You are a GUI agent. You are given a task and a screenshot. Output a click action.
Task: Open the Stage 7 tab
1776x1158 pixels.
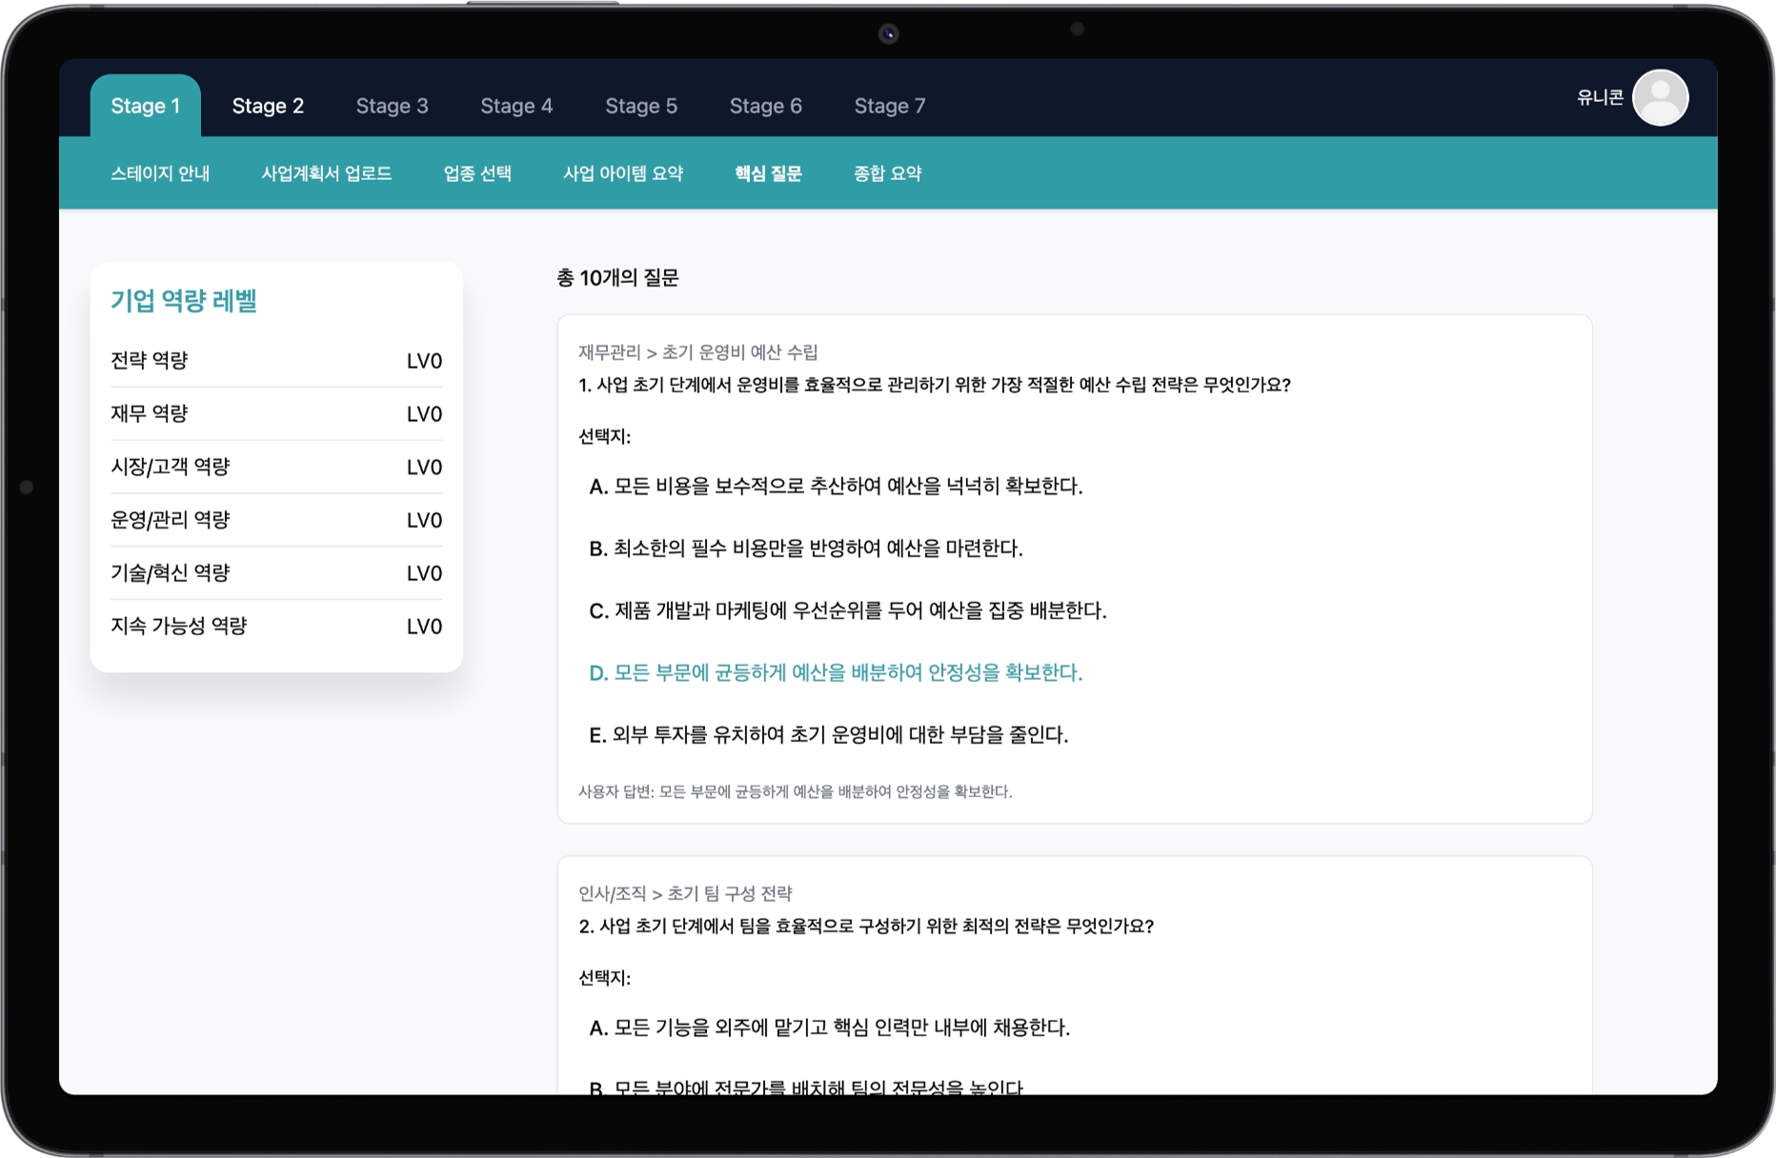coord(889,106)
